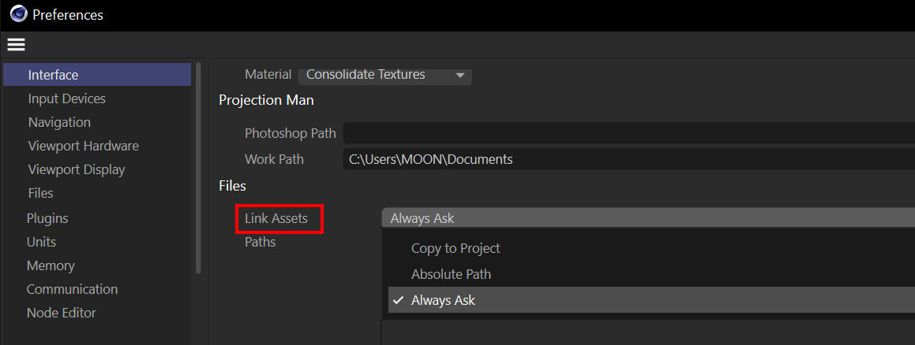Expand the Material Consolidate Textures dropdown
This screenshot has width=915, height=345.
tap(384, 75)
